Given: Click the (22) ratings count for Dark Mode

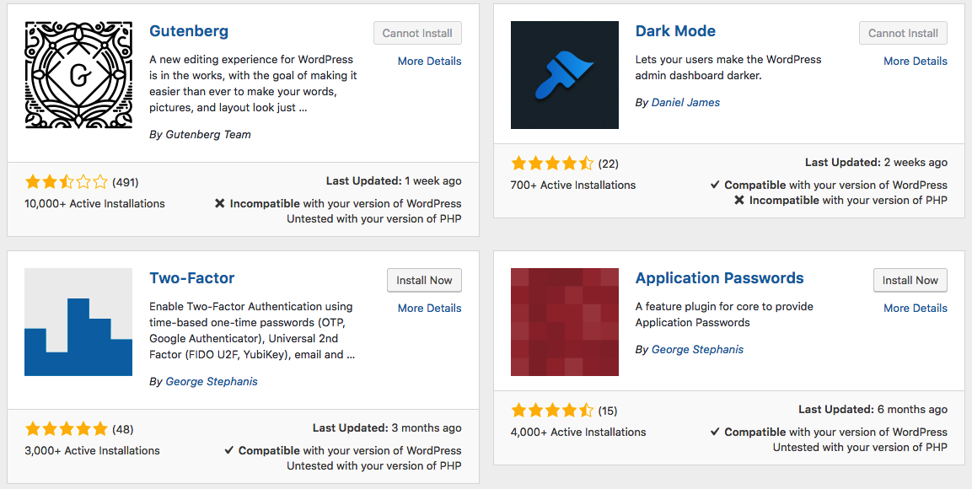Looking at the screenshot, I should click(x=608, y=164).
